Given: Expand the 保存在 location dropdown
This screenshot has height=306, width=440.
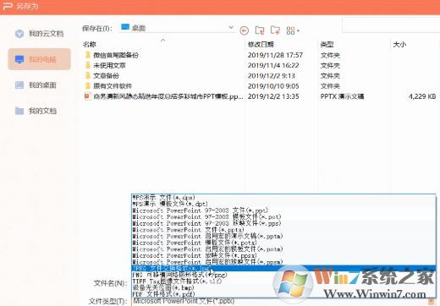Looking at the screenshot, I should 231,28.
